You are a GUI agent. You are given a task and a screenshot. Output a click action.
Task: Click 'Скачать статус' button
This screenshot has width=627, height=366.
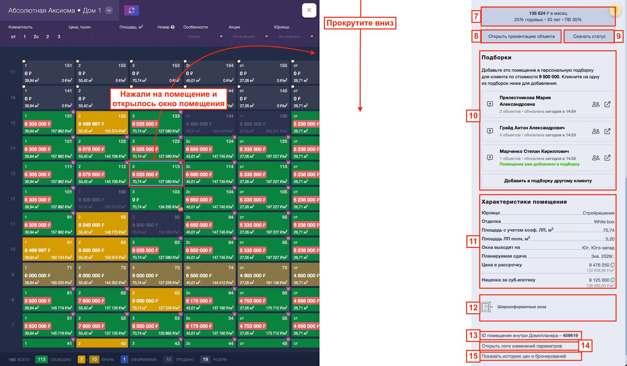pos(589,36)
